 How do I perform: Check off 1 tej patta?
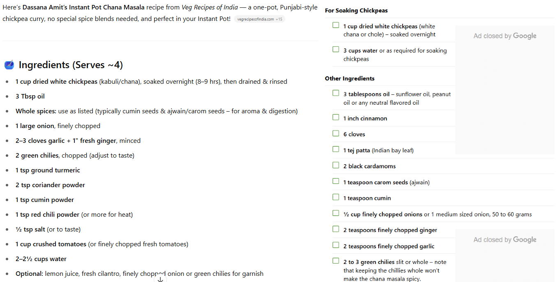(336, 149)
